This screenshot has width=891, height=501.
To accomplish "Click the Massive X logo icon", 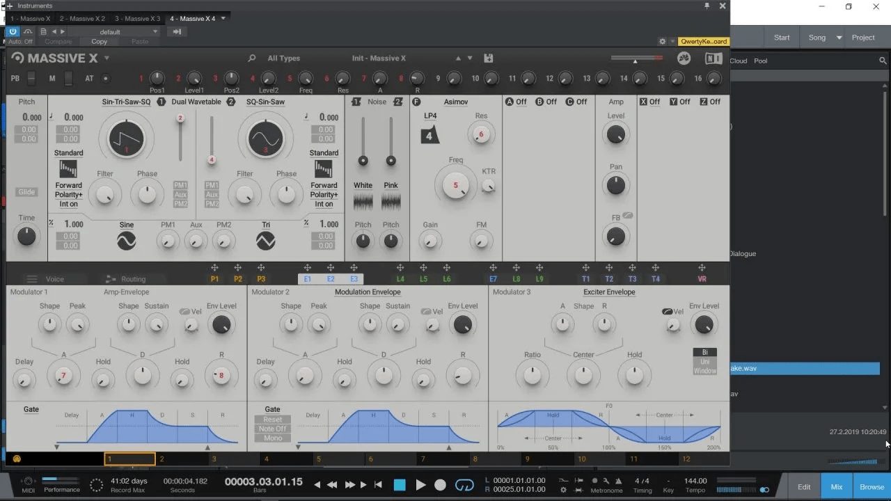I will point(17,58).
